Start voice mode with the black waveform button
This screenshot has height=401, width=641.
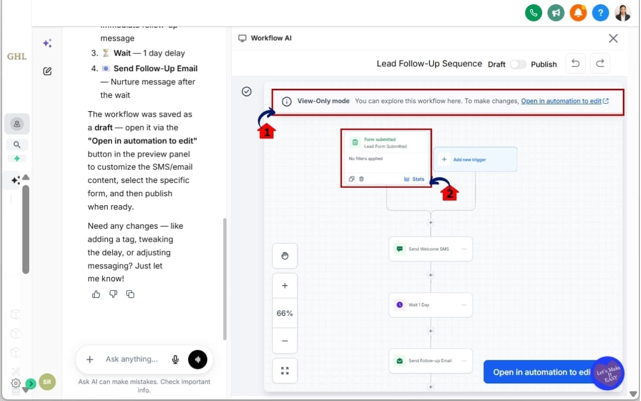point(198,360)
